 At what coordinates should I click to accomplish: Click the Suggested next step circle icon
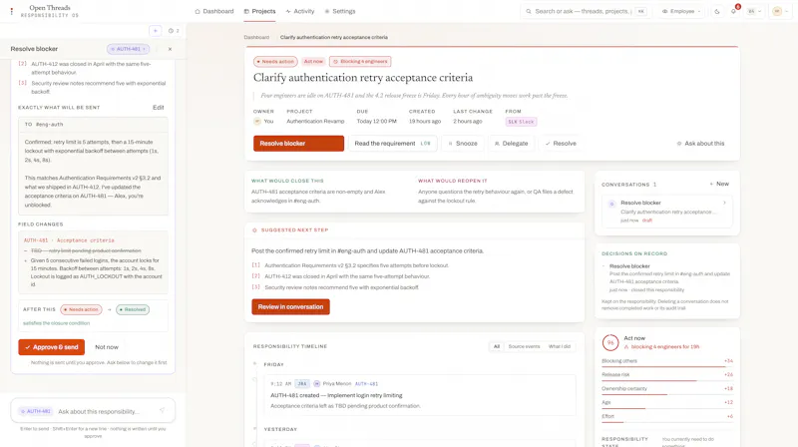point(254,230)
